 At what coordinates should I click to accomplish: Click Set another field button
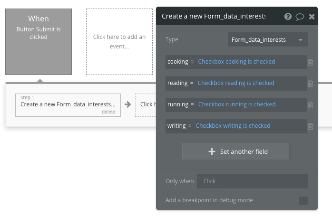(x=235, y=151)
